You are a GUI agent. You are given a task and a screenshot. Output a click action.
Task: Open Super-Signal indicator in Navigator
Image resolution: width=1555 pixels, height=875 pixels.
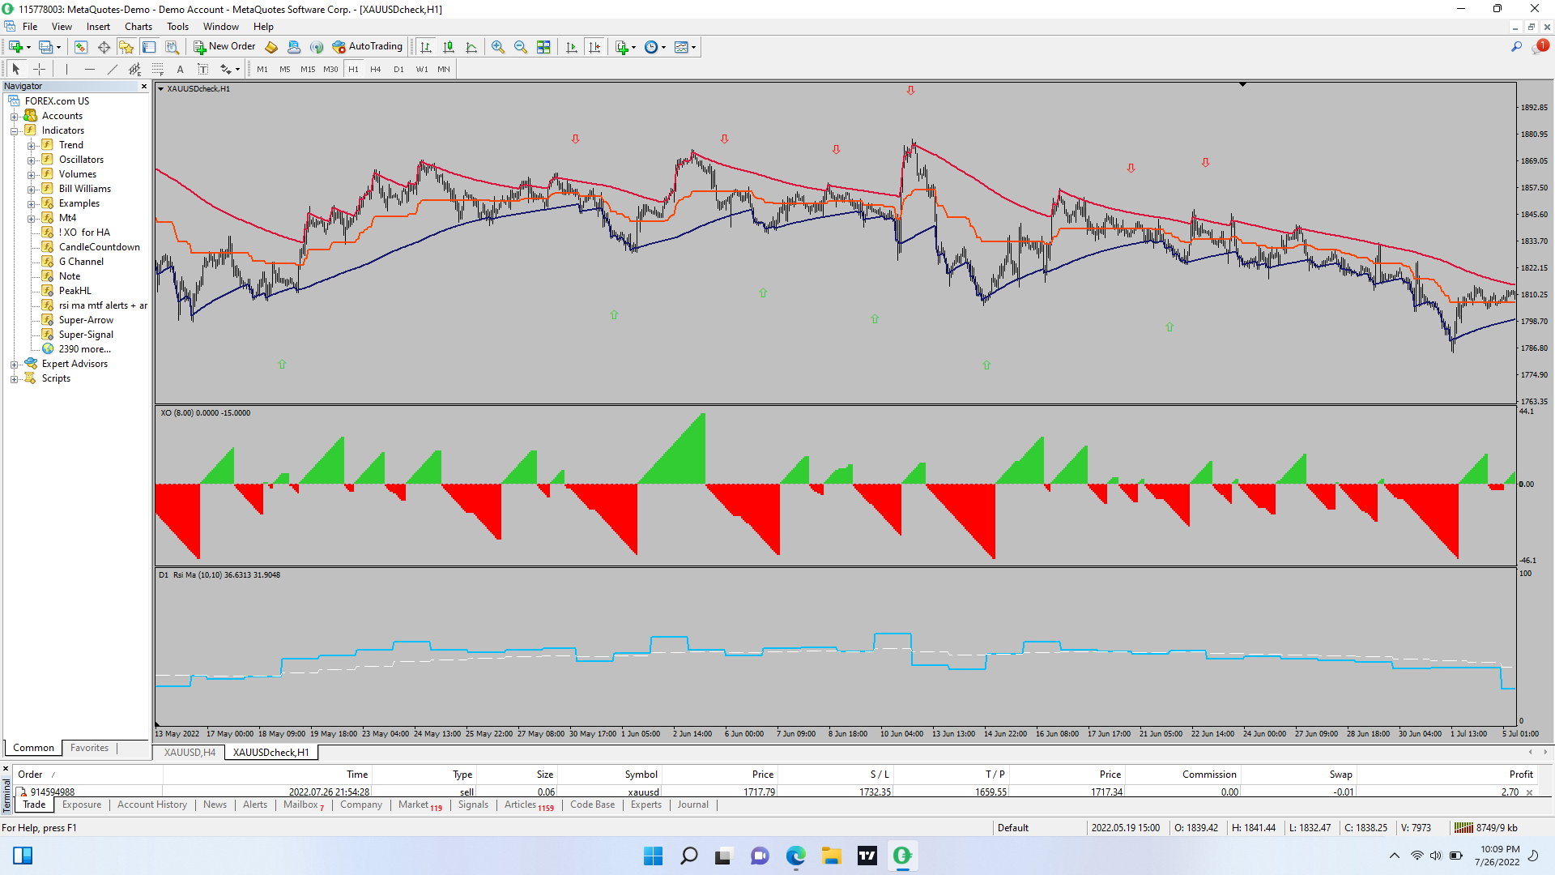86,335
